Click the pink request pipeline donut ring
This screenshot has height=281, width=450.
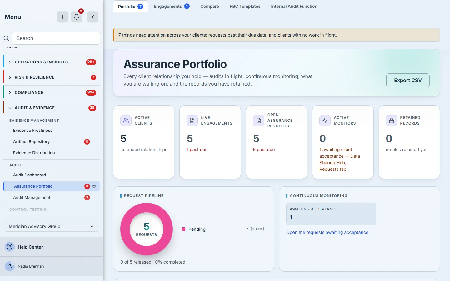click(124, 229)
